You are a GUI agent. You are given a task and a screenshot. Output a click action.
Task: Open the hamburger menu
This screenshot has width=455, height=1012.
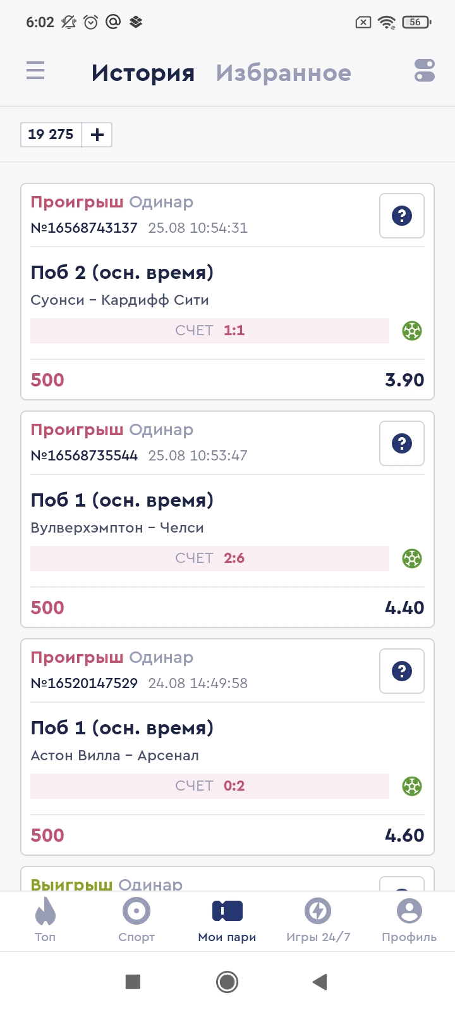click(35, 70)
